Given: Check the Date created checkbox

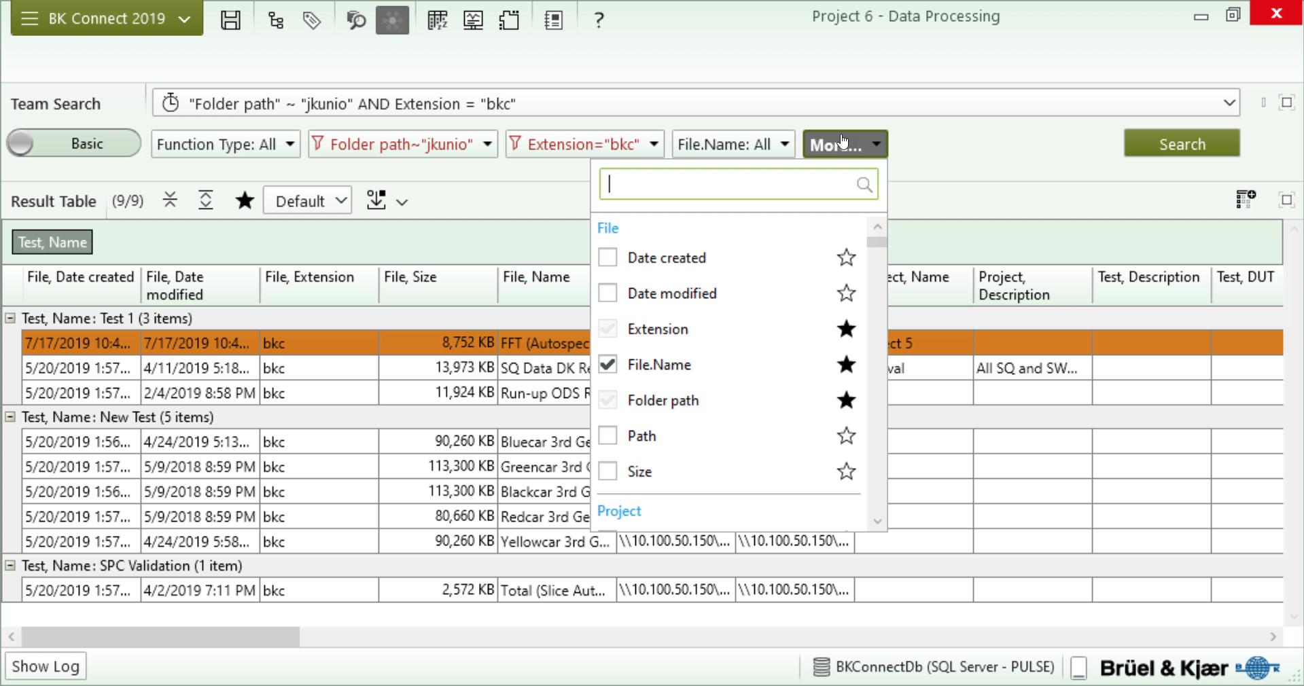Looking at the screenshot, I should 607,258.
